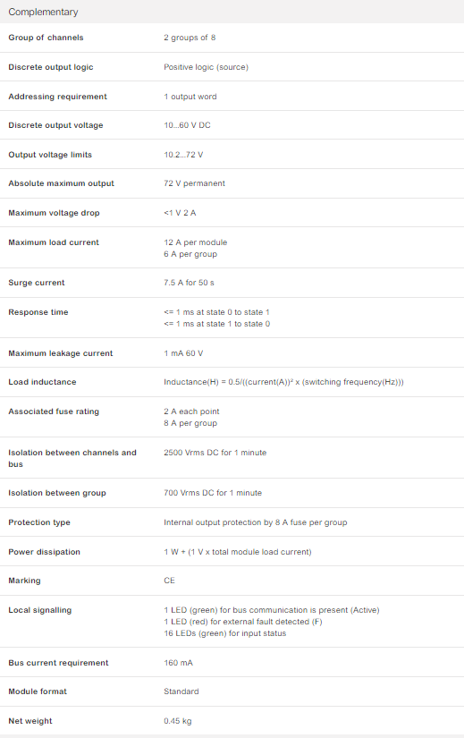Click the Discrete output logic value

tap(206, 67)
